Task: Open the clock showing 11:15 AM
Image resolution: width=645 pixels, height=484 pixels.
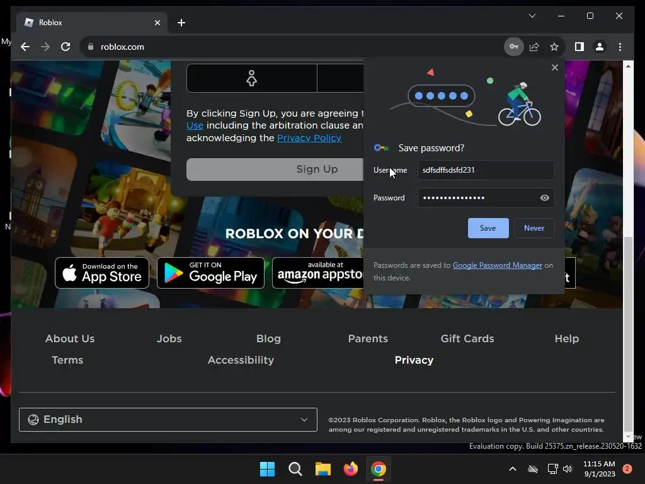Action: (599, 469)
